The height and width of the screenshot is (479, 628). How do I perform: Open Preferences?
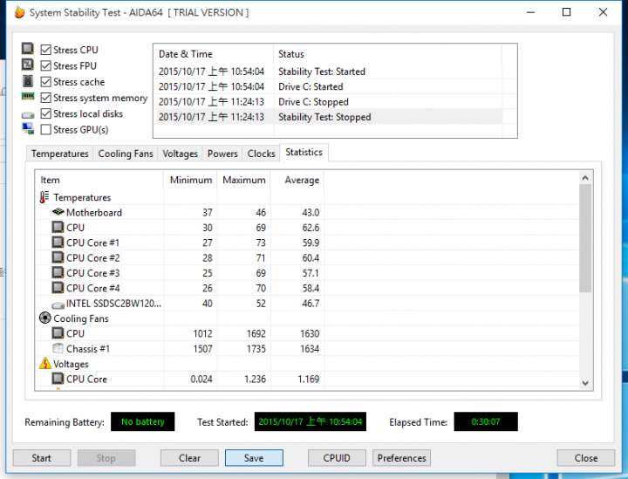pyautogui.click(x=402, y=458)
